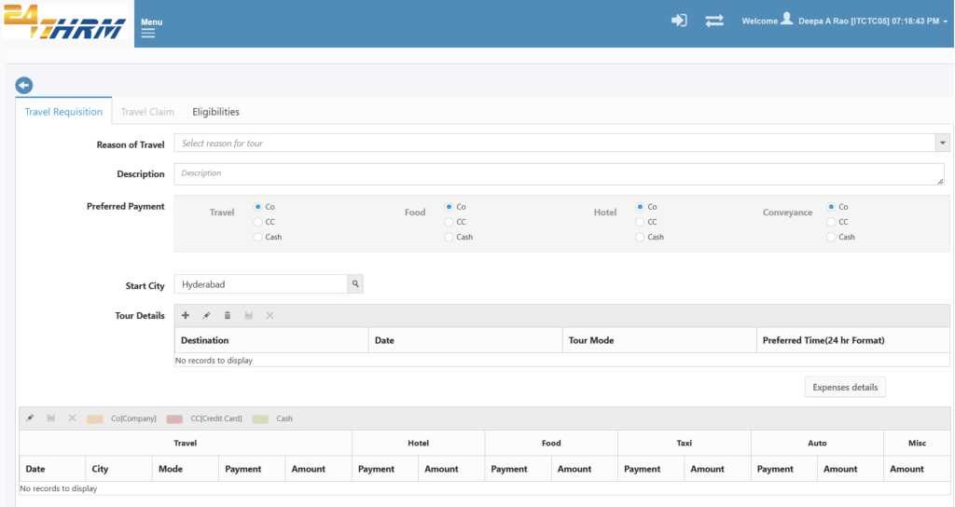The width and height of the screenshot is (955, 507).
Task: Click City column header in expenses grid
Action: point(118,469)
